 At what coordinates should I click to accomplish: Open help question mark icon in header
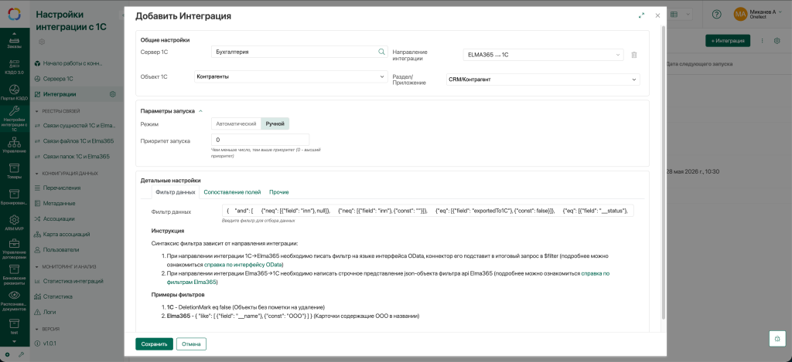click(716, 15)
